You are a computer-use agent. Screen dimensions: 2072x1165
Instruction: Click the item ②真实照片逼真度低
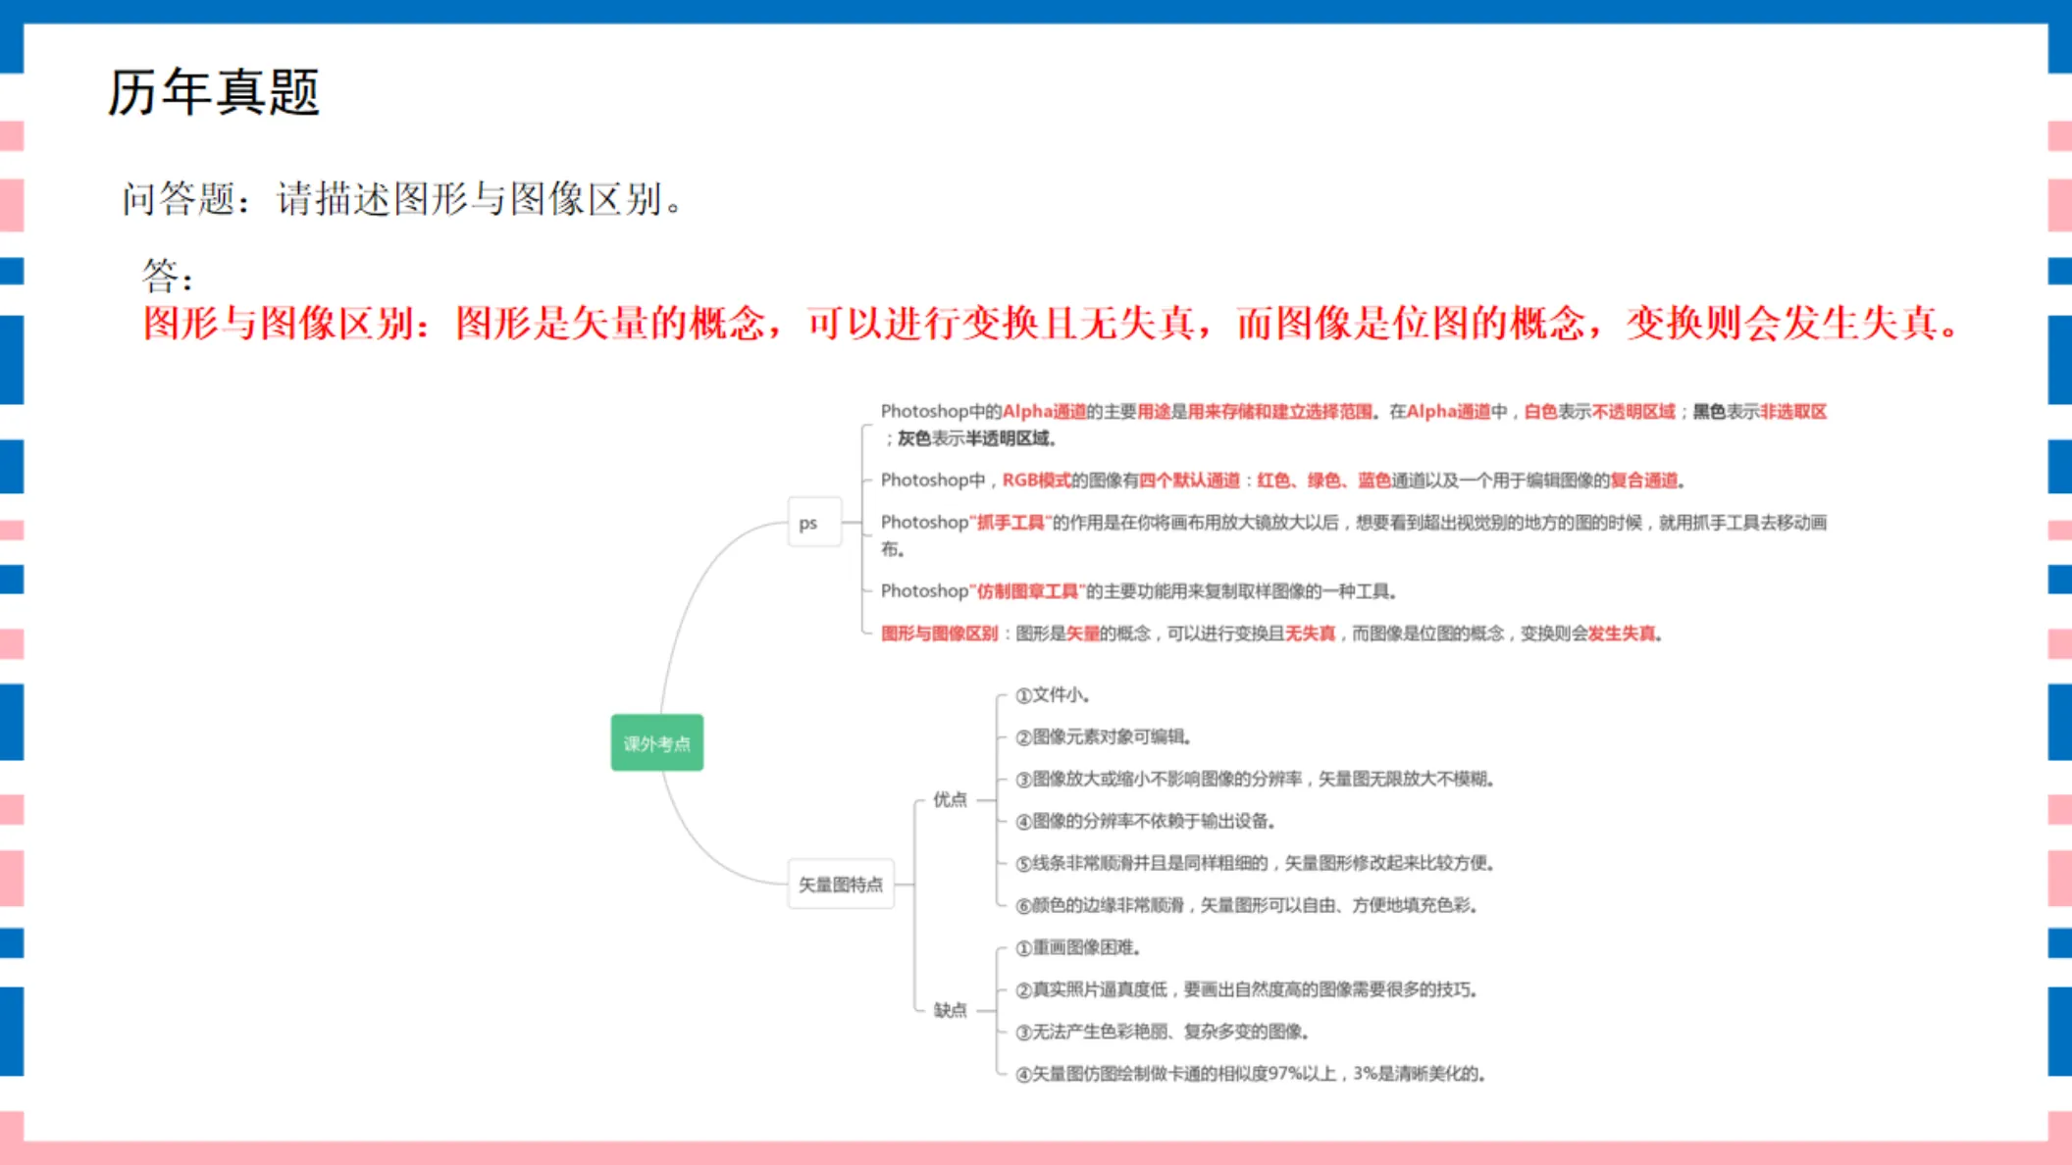(1247, 989)
